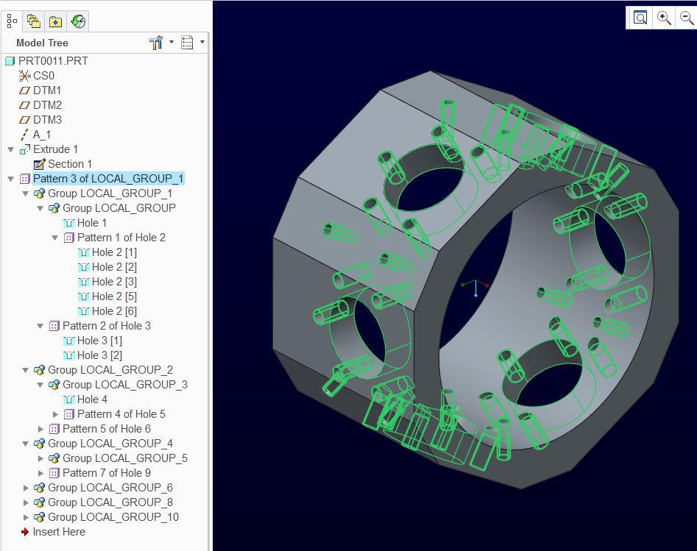Expand Pattern 7 of Hole 9
Screen dimensions: 697x551
(40, 473)
